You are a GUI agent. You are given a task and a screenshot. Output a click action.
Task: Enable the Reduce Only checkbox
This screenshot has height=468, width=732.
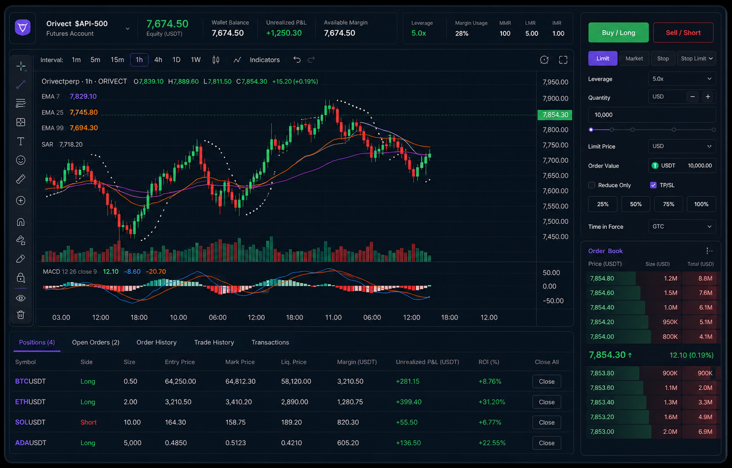pyautogui.click(x=592, y=185)
